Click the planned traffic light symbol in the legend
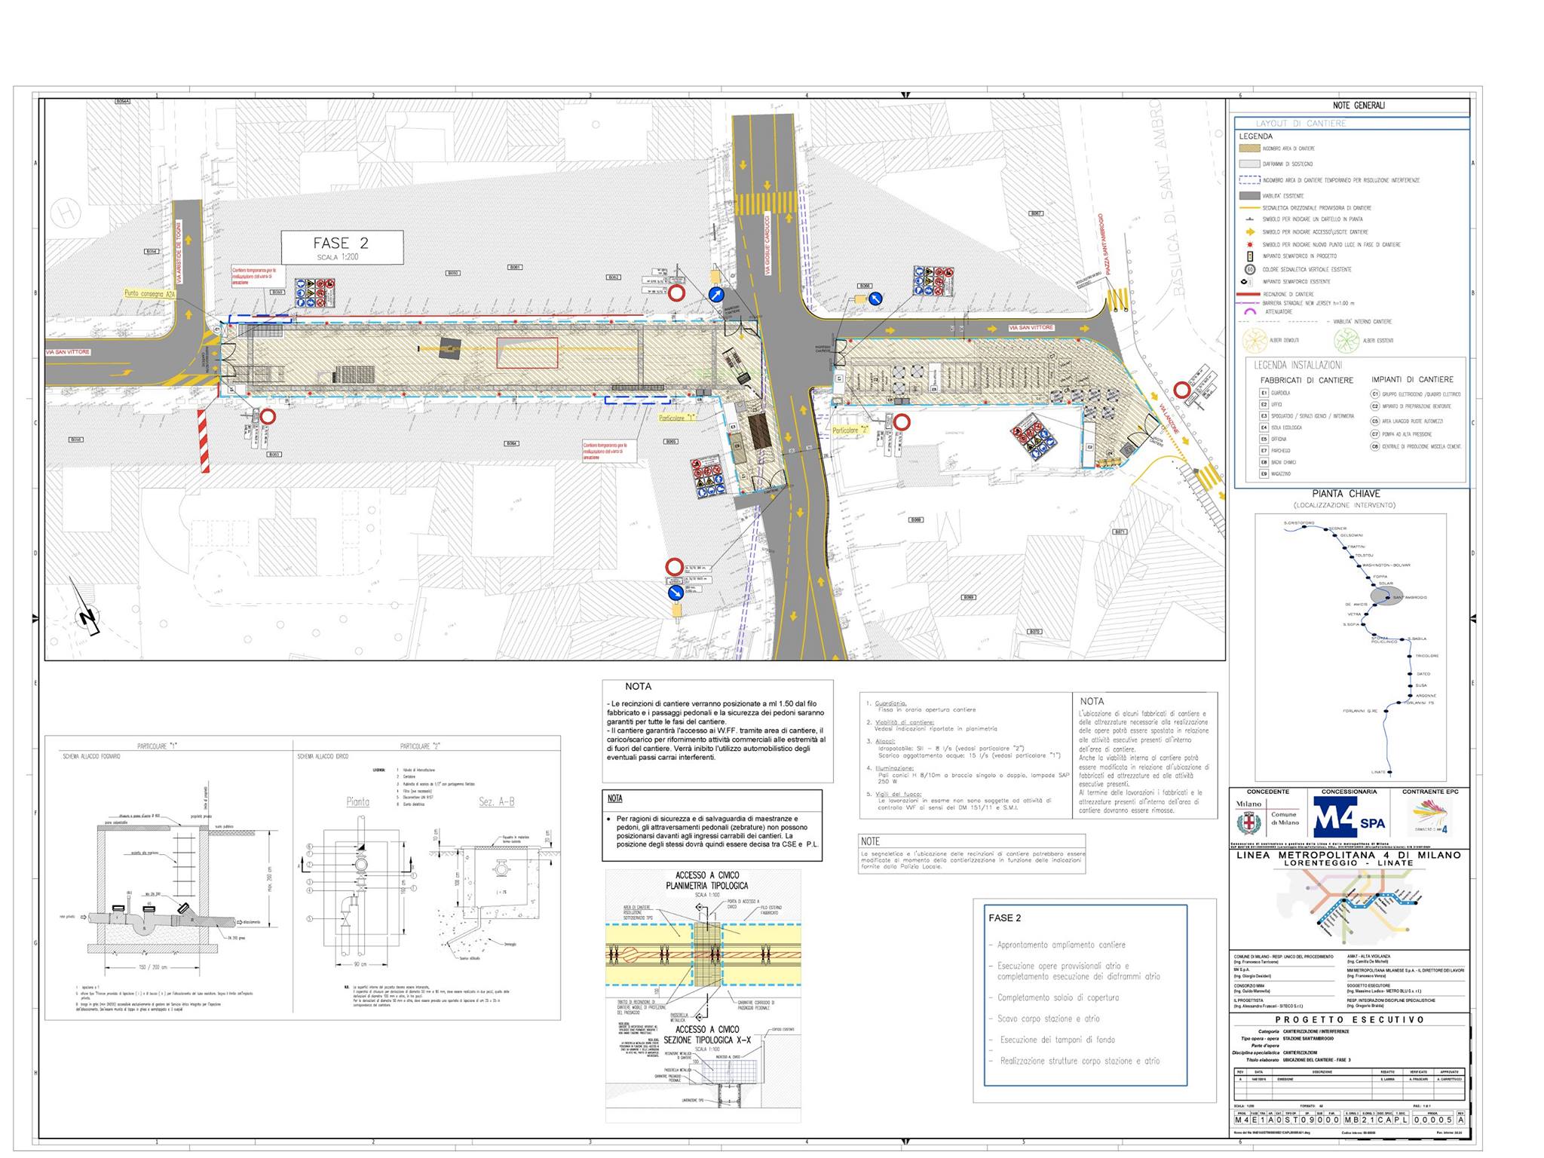The image size is (1544, 1158). 1250,256
